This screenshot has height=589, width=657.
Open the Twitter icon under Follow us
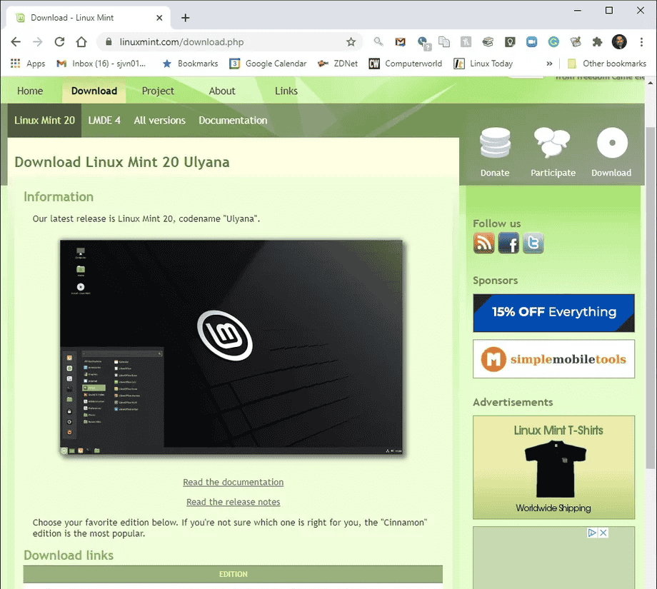pyautogui.click(x=533, y=243)
